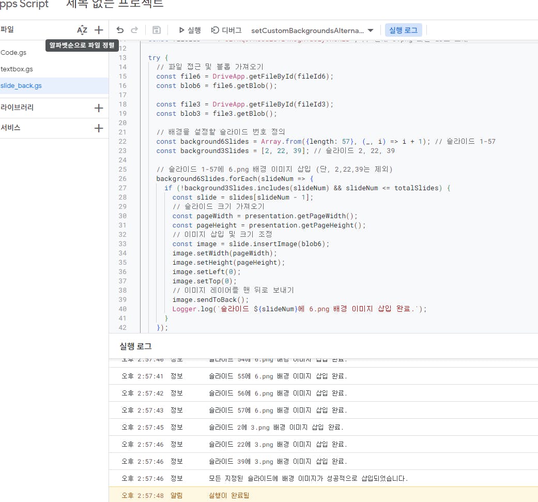Place cursor on line 15 file6 declaration
Viewport: 538px width, 502px height.
click(244, 76)
